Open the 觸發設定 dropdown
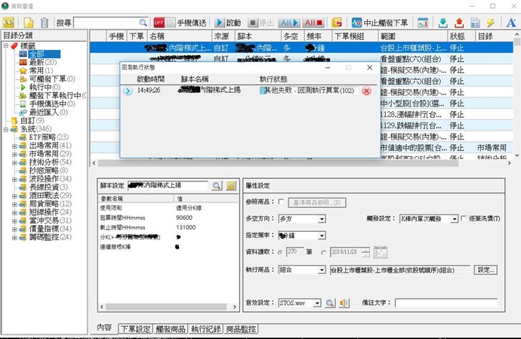 pyautogui.click(x=453, y=219)
